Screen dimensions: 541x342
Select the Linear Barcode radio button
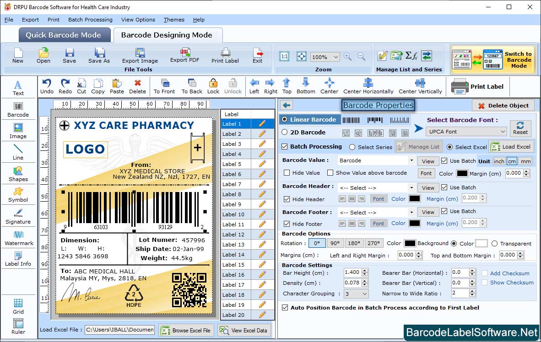(284, 119)
